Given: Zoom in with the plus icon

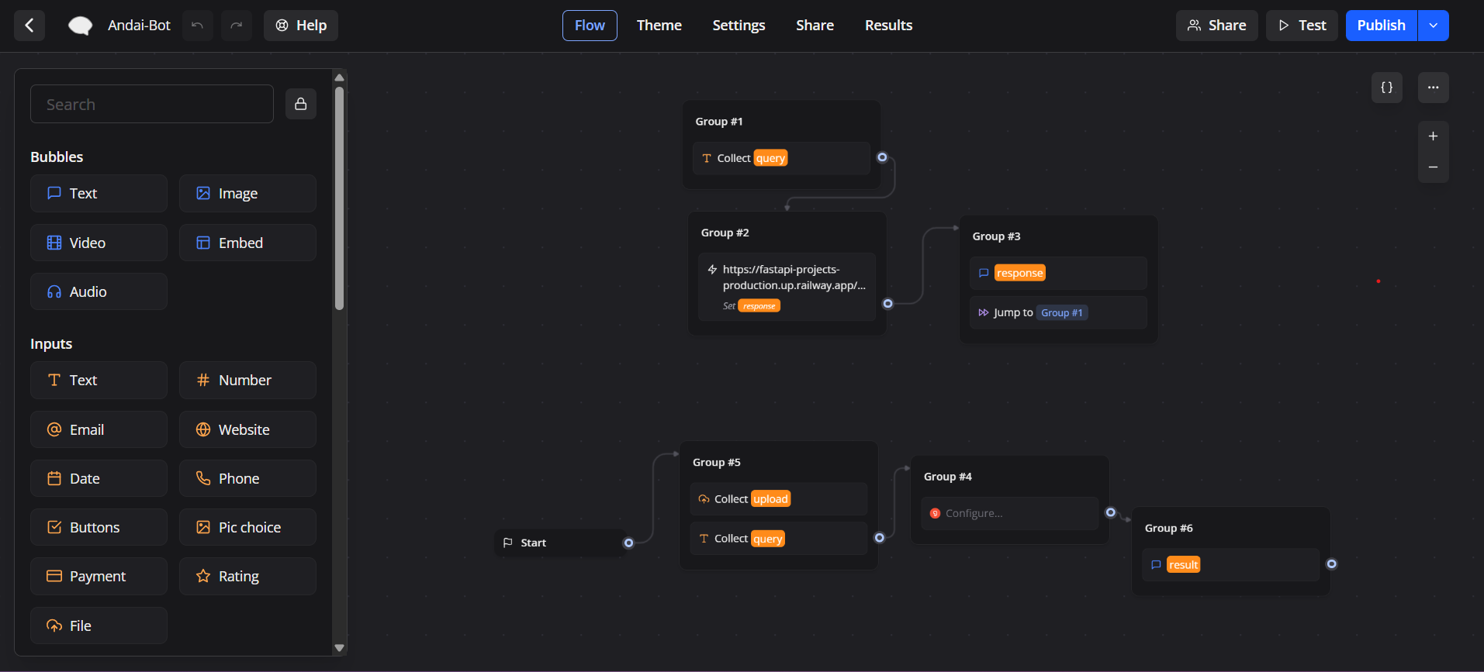Looking at the screenshot, I should (1433, 136).
